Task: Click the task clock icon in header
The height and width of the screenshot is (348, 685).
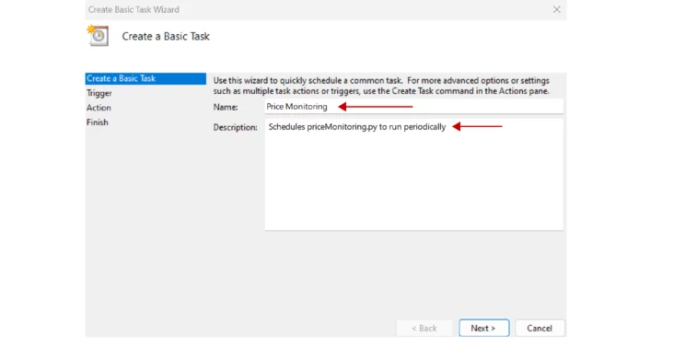Action: tap(98, 36)
